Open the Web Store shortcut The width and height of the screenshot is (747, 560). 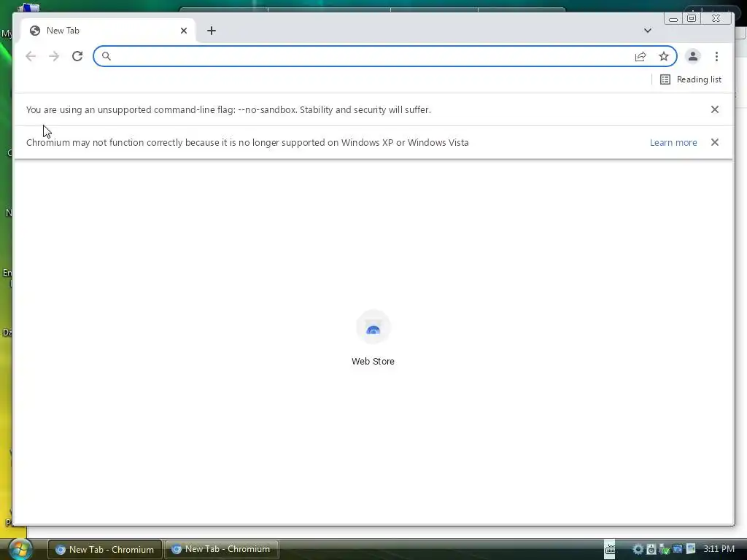click(373, 338)
